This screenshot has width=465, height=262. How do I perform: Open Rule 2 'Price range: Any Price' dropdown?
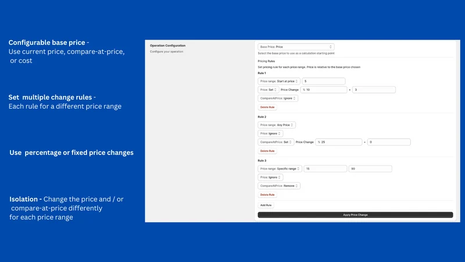[277, 125]
